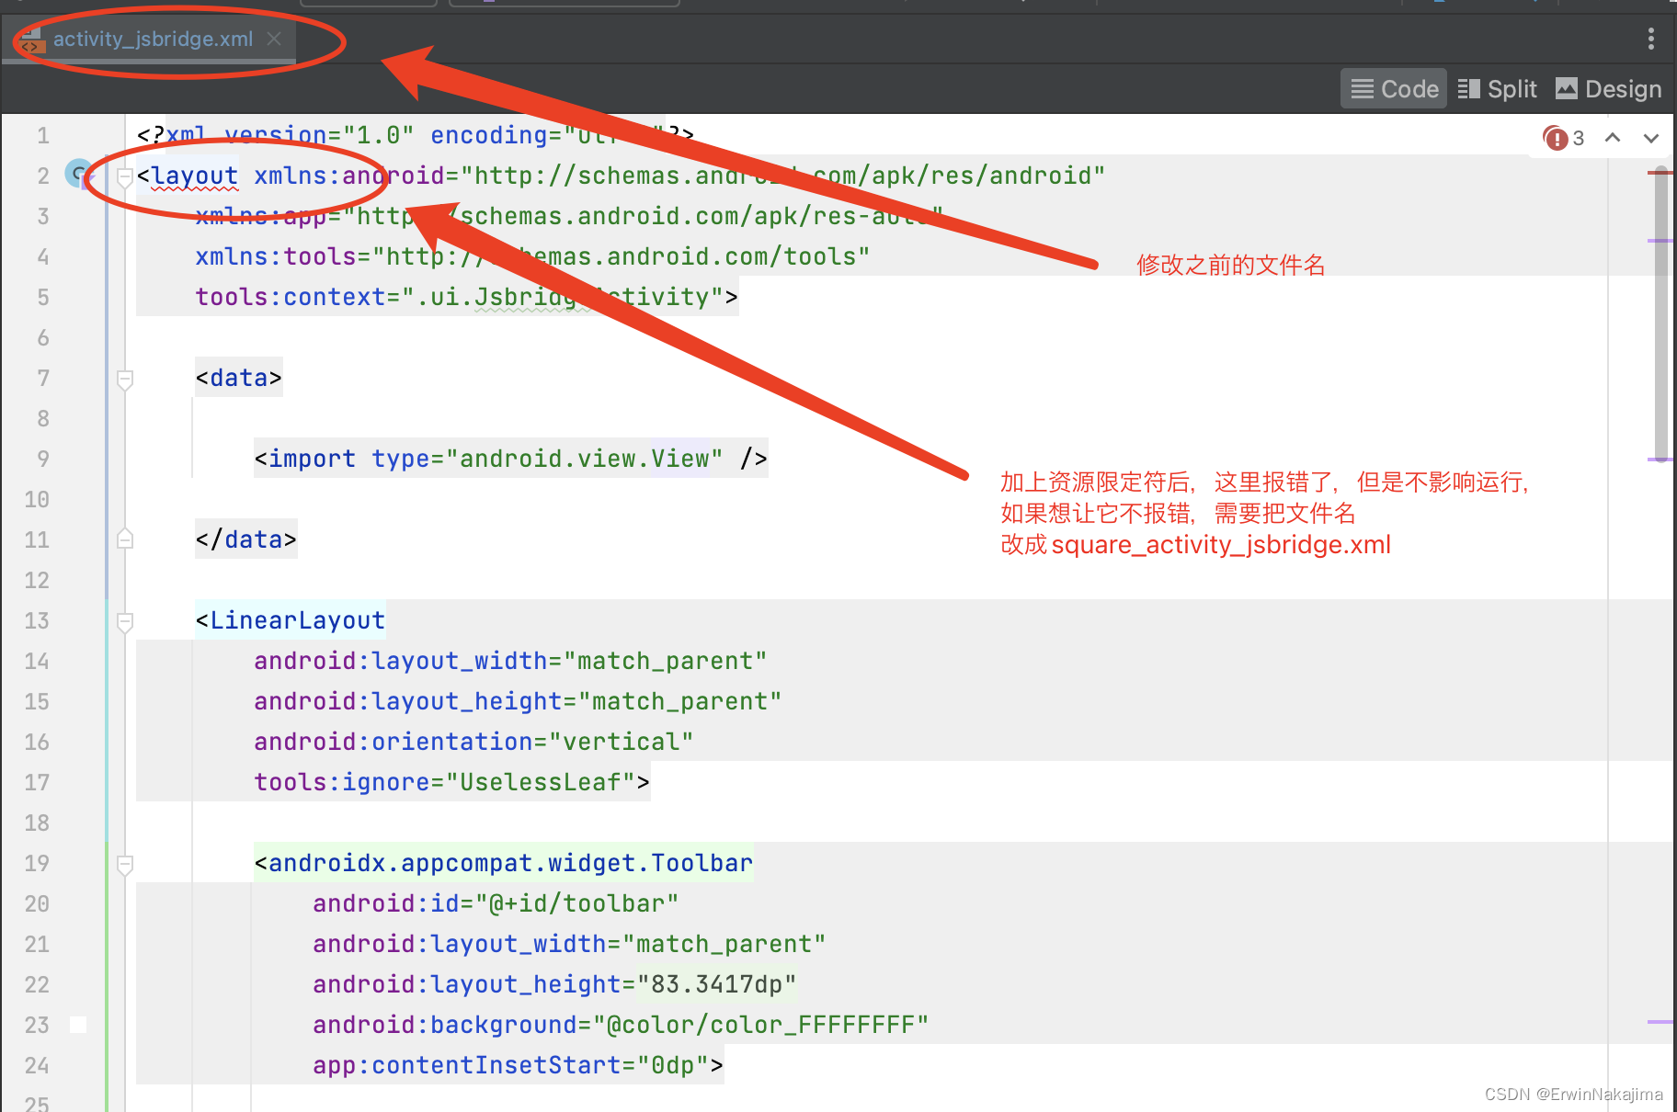The height and width of the screenshot is (1112, 1677).
Task: Click line number 15 in the gutter
Action: tap(37, 701)
